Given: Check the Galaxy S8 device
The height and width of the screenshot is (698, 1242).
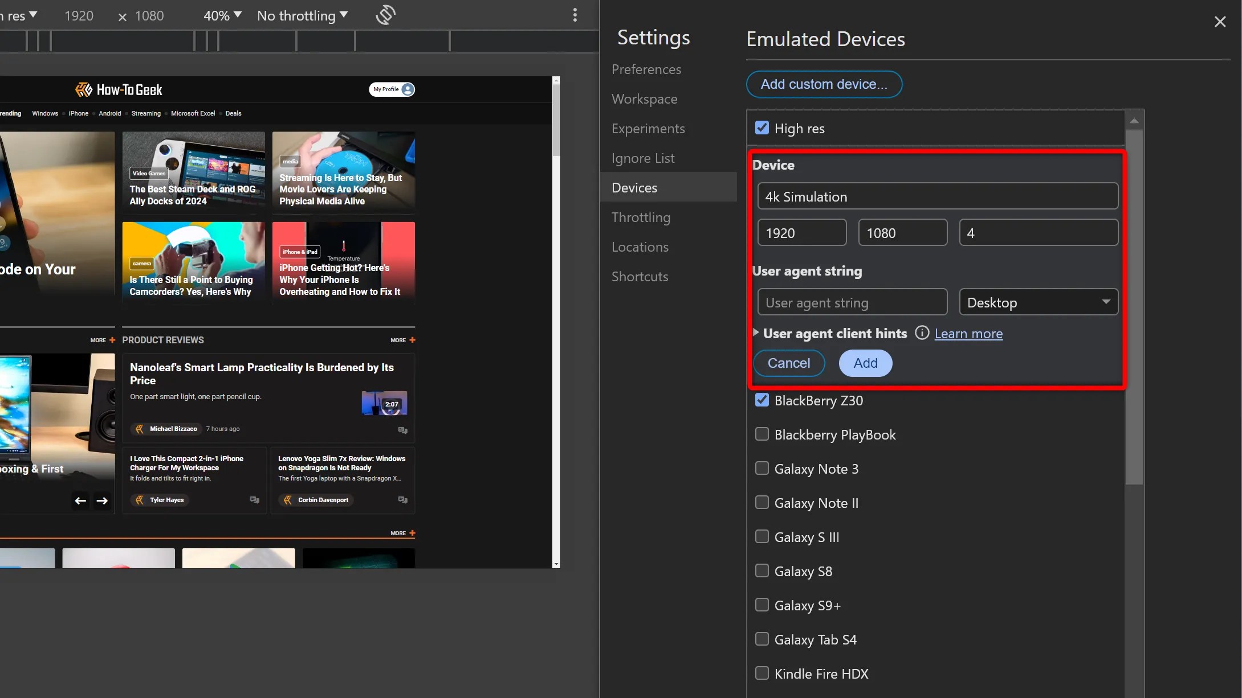Looking at the screenshot, I should [762, 570].
